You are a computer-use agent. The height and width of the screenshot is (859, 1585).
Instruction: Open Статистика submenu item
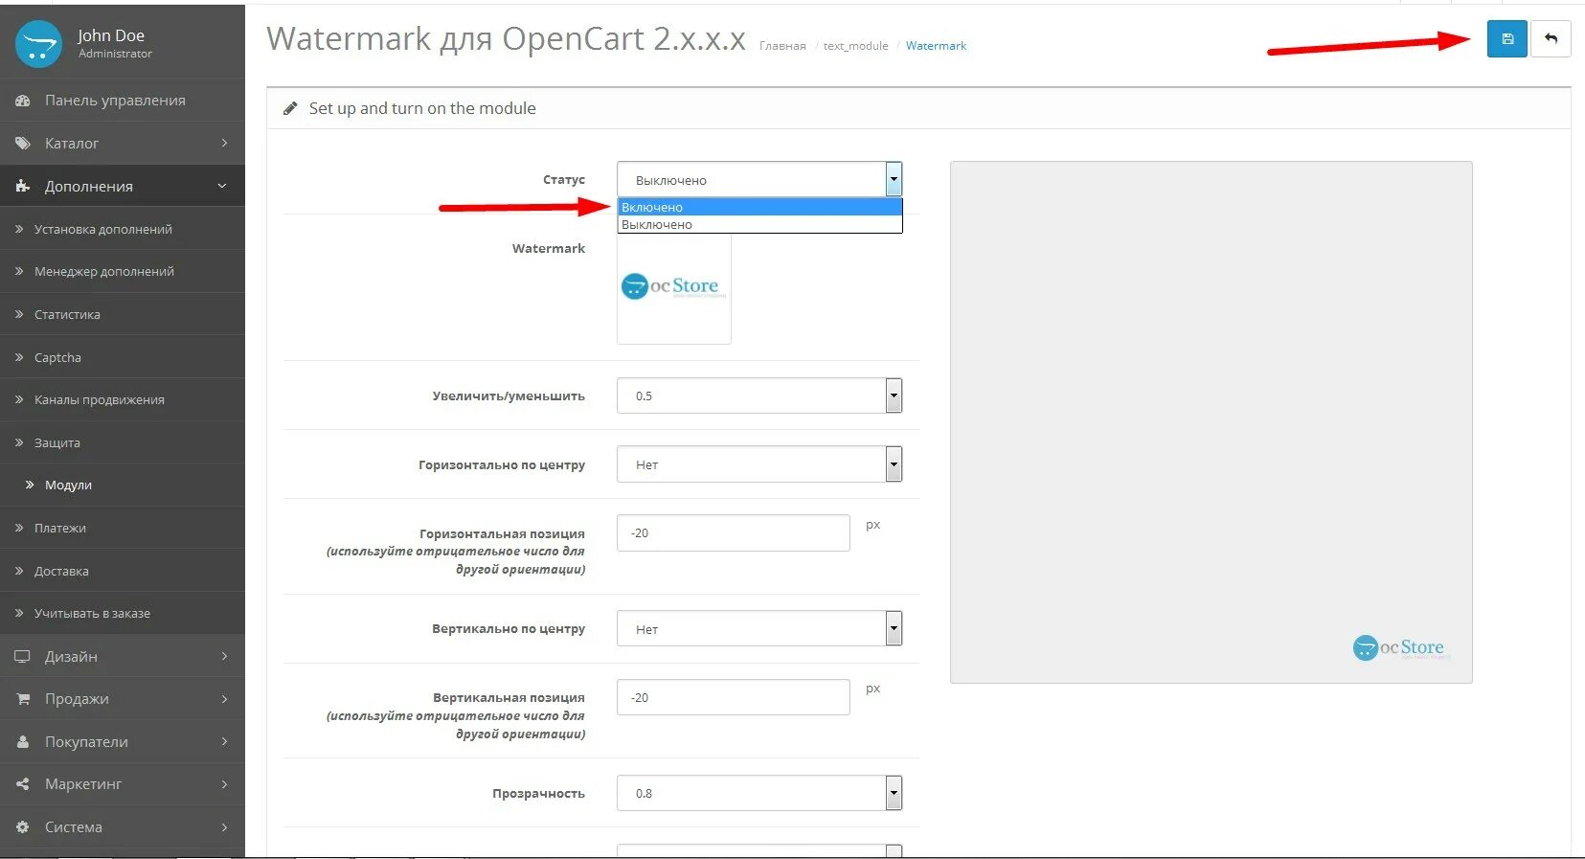[x=123, y=314]
